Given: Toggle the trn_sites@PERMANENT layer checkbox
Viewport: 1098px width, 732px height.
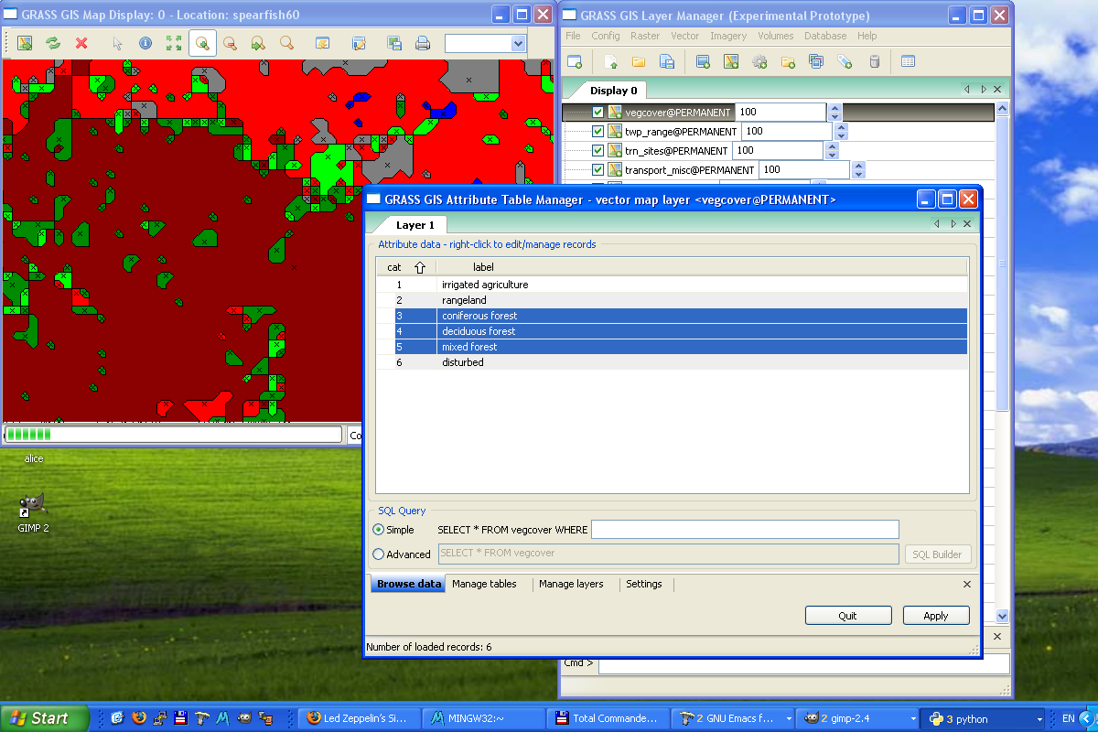Looking at the screenshot, I should pos(598,151).
